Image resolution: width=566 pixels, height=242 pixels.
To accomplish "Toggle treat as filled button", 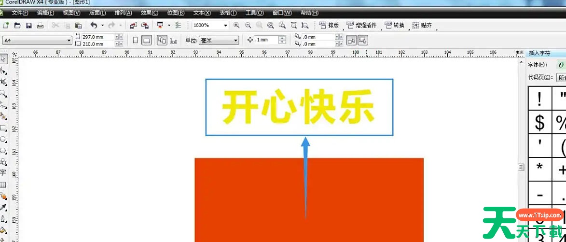I will pos(363,40).
